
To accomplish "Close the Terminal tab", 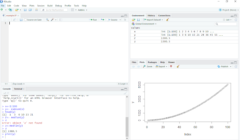I will click(x=24, y=89).
